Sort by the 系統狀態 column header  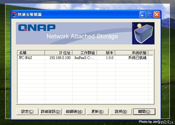pos(132,53)
